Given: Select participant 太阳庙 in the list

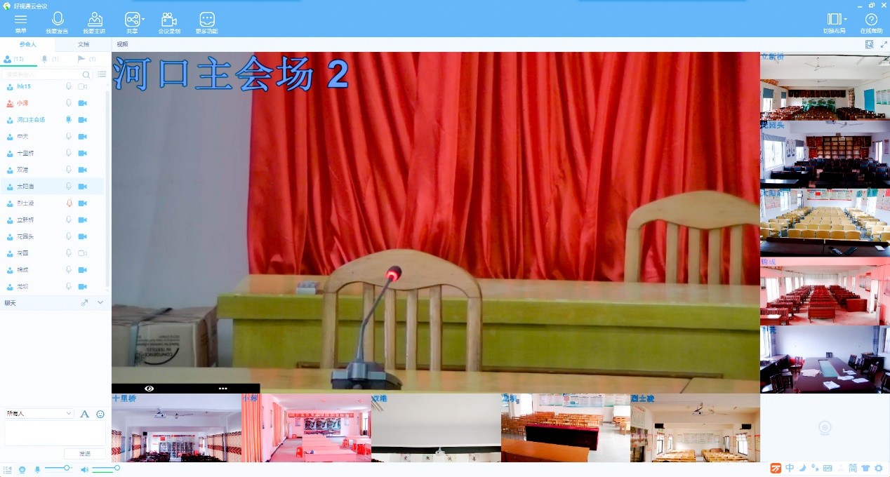Looking at the screenshot, I should click(26, 187).
